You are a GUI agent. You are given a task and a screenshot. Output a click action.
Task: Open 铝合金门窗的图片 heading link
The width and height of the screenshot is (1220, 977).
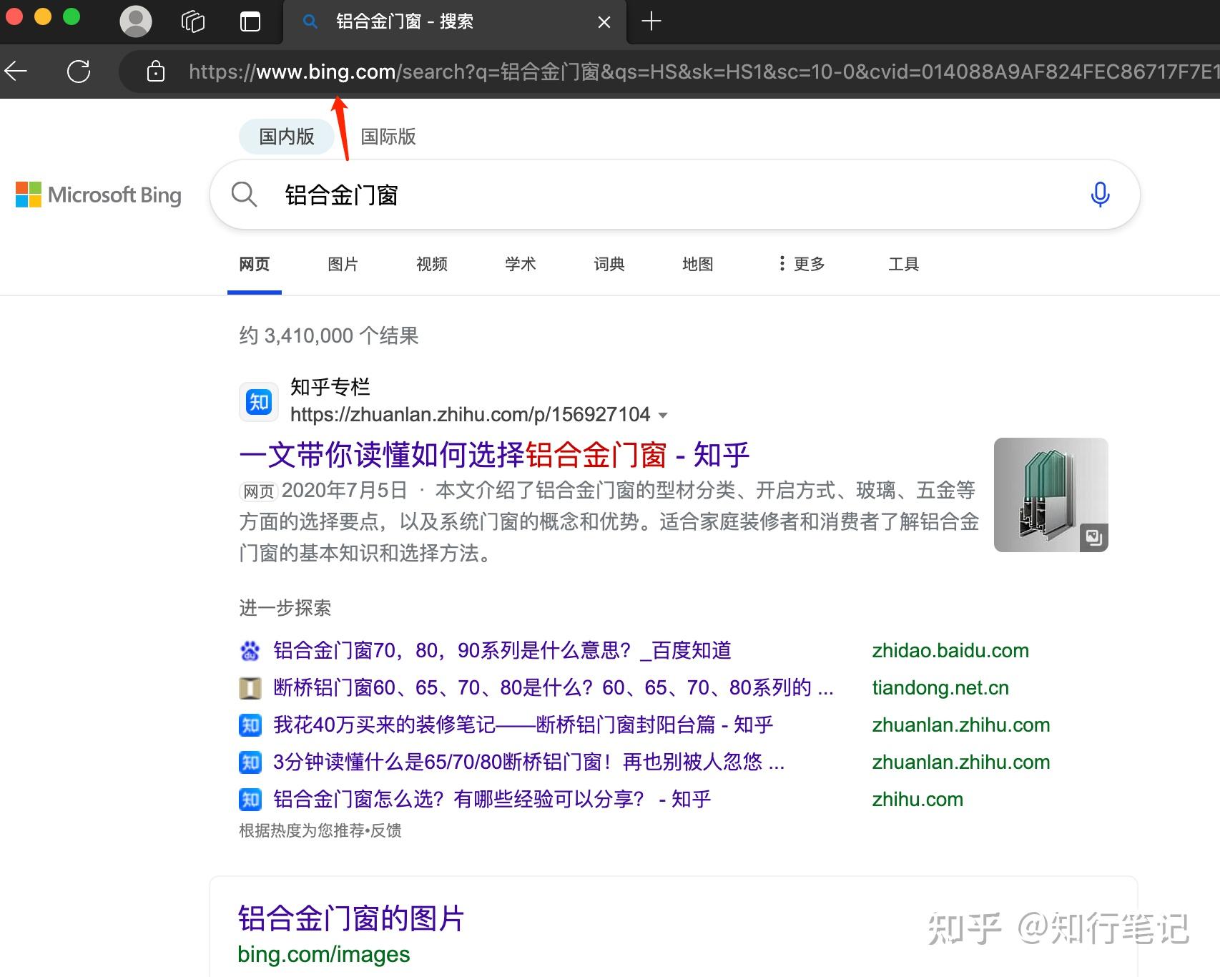351,918
